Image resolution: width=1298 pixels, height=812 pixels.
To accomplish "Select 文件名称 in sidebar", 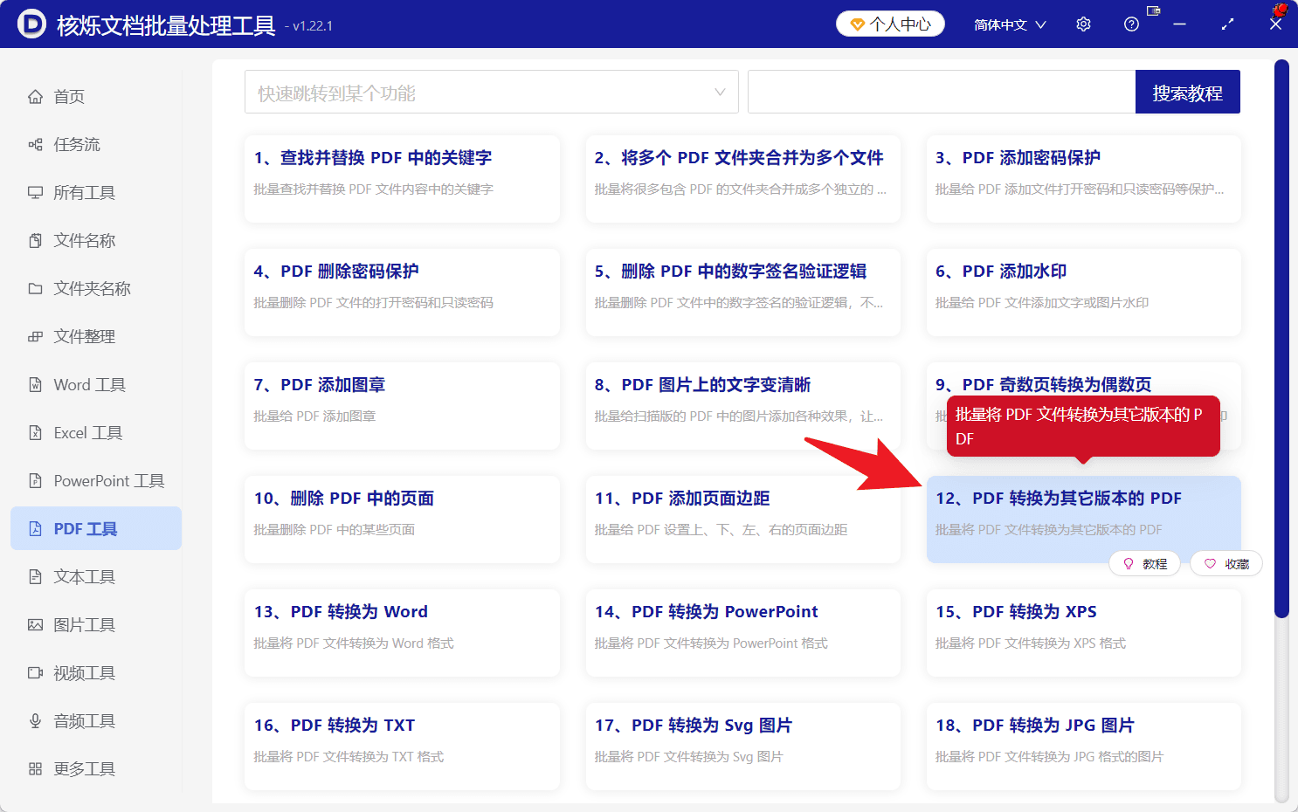I will pyautogui.click(x=96, y=241).
